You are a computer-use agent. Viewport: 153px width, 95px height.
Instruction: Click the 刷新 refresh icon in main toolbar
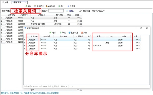click(x=26, y=6)
